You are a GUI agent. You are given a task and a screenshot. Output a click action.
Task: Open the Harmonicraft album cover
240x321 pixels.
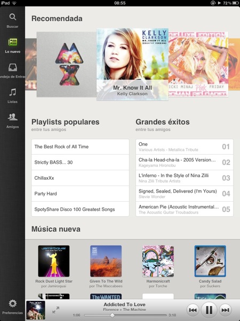158,261
